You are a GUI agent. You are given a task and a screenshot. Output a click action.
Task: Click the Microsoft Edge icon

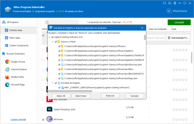coord(7,85)
